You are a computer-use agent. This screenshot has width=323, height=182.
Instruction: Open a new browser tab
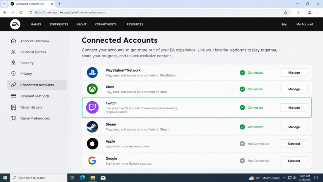coord(59,4)
